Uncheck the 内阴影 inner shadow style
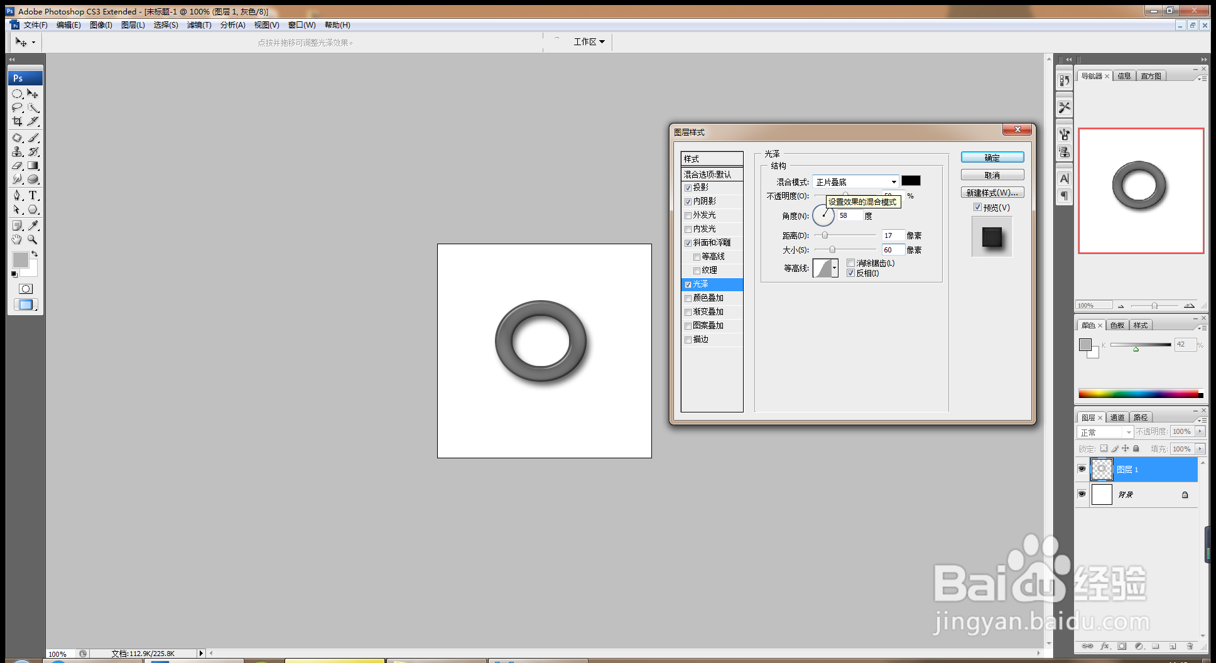The height and width of the screenshot is (663, 1216). pyautogui.click(x=688, y=202)
